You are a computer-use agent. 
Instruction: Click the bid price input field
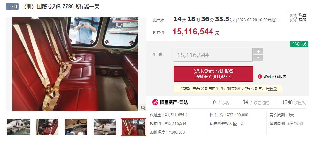pos(213,55)
